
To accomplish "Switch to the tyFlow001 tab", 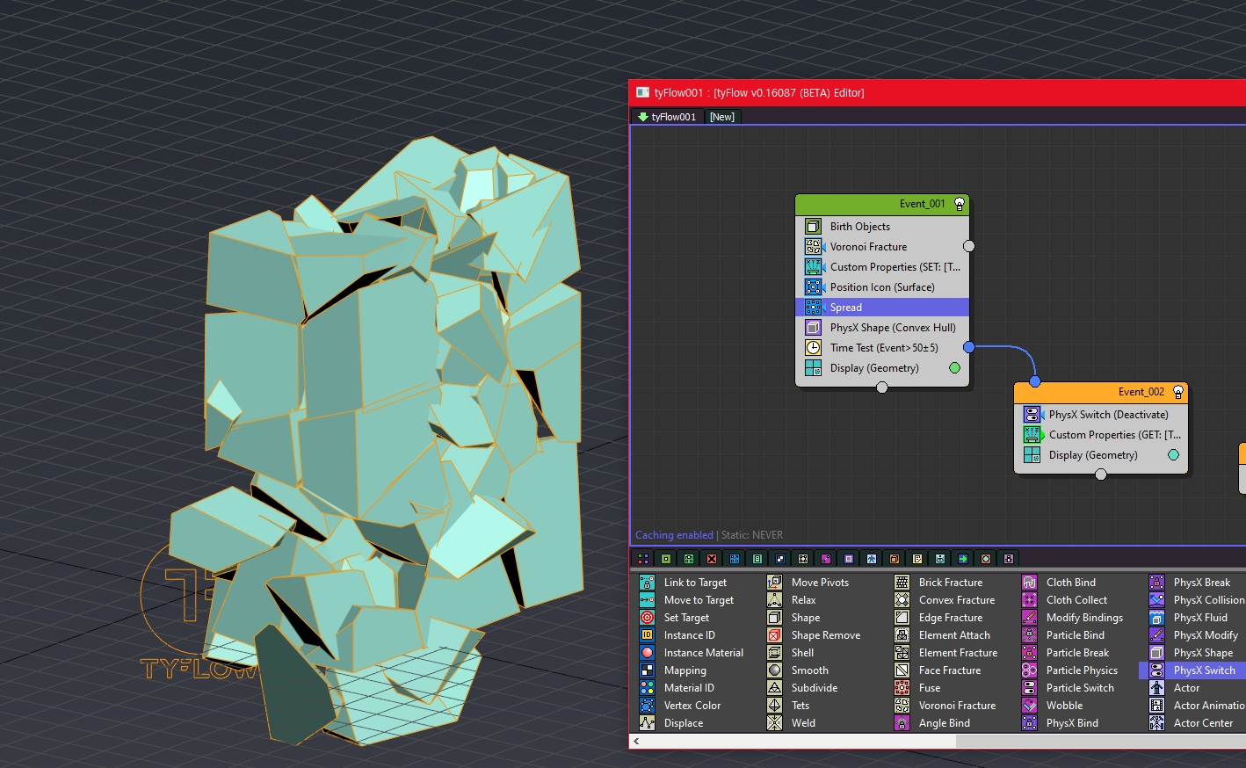I will 668,117.
